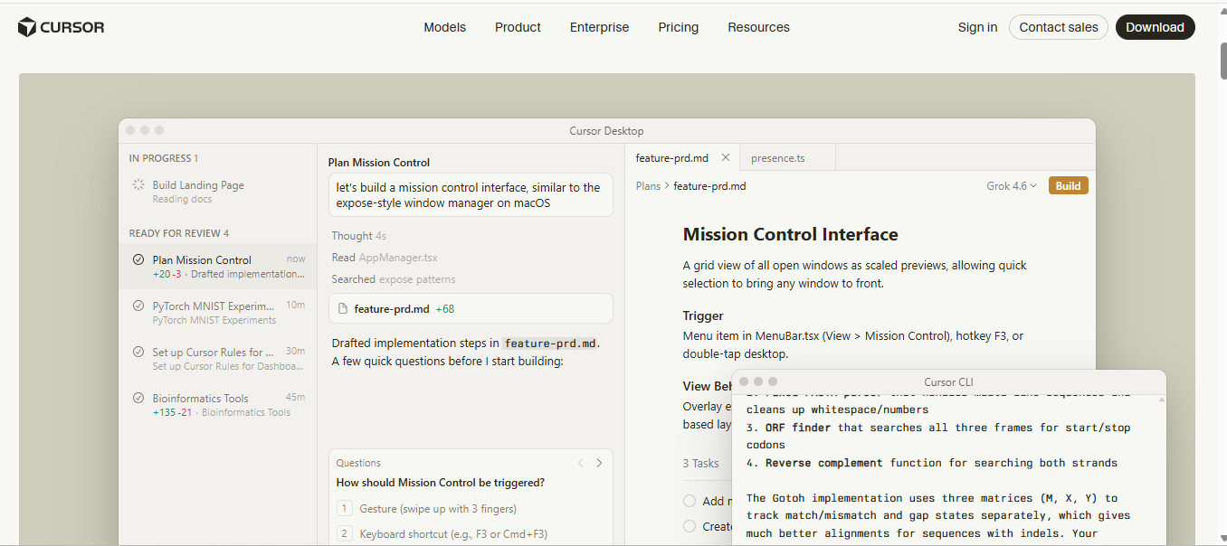Viewport: 1227px width, 546px height.
Task: Select the Build Landing Page task
Action: click(x=217, y=192)
